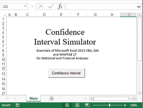The height and width of the screenshot is (108, 143).
Task: Switch to Page Break Preview icon
Action: pos(87,105)
